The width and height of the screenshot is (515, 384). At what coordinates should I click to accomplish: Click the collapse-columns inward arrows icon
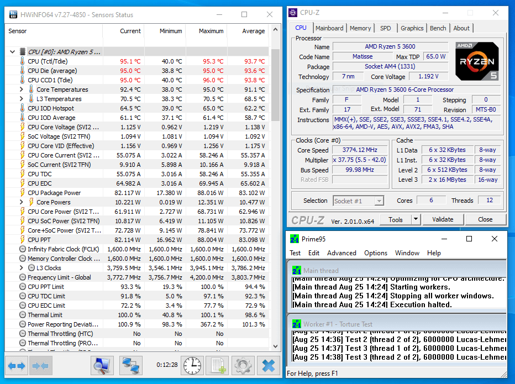point(41,365)
